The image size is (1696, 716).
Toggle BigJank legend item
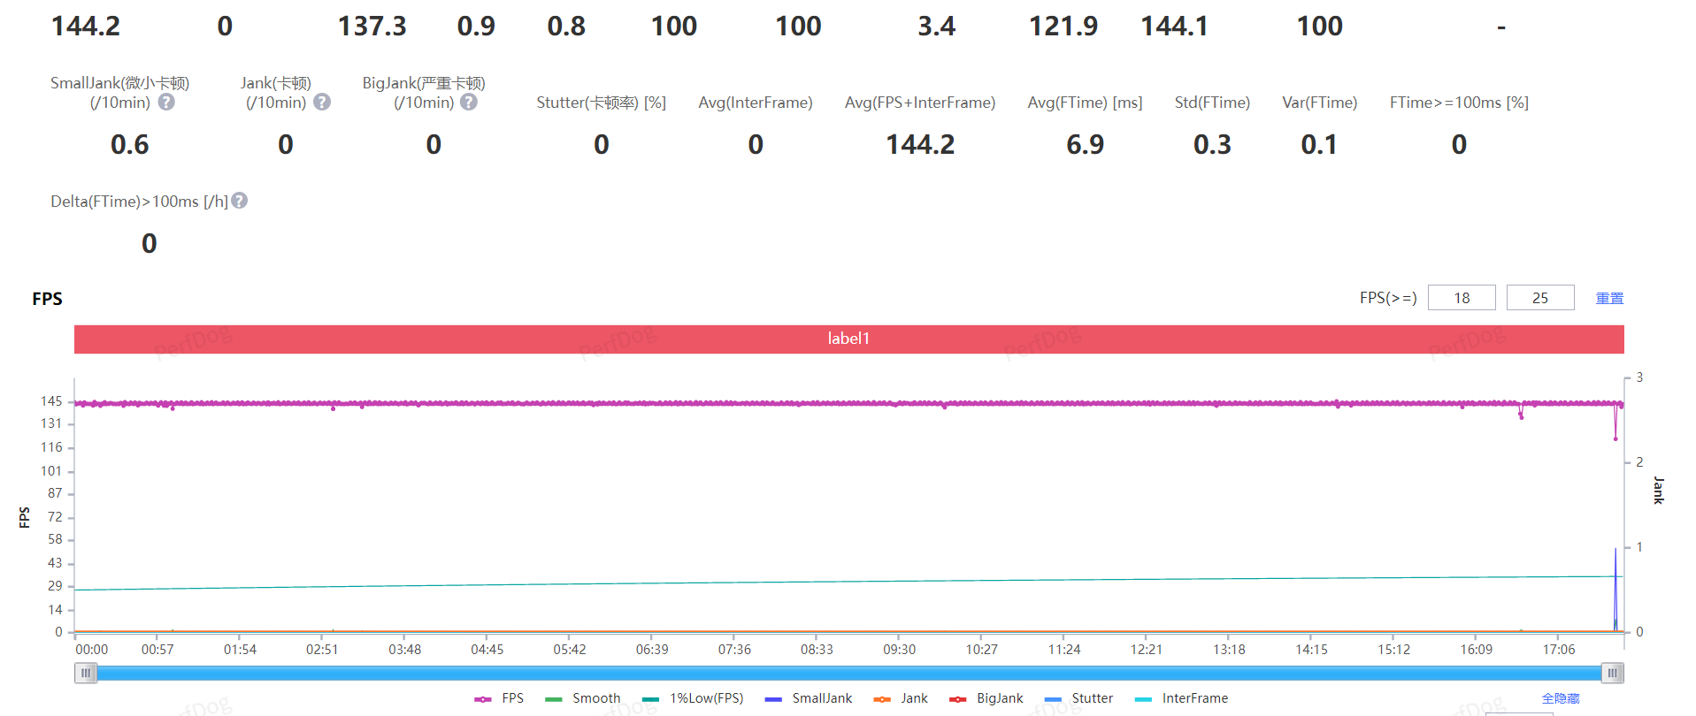click(x=986, y=698)
